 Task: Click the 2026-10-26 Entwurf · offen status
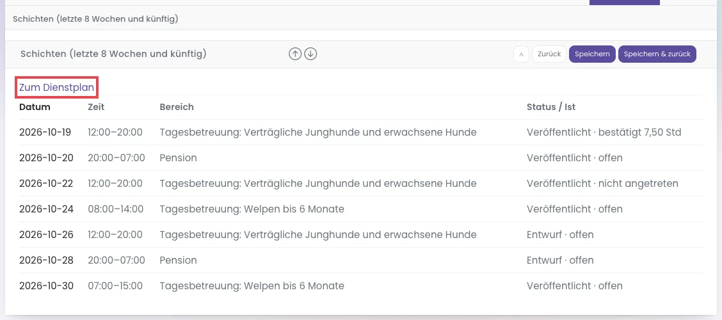click(x=560, y=235)
